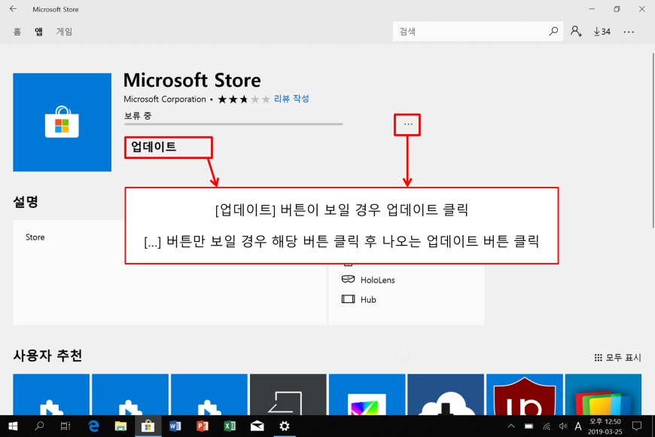The height and width of the screenshot is (437, 655).
Task: Open the network tray icon
Action: click(x=547, y=426)
